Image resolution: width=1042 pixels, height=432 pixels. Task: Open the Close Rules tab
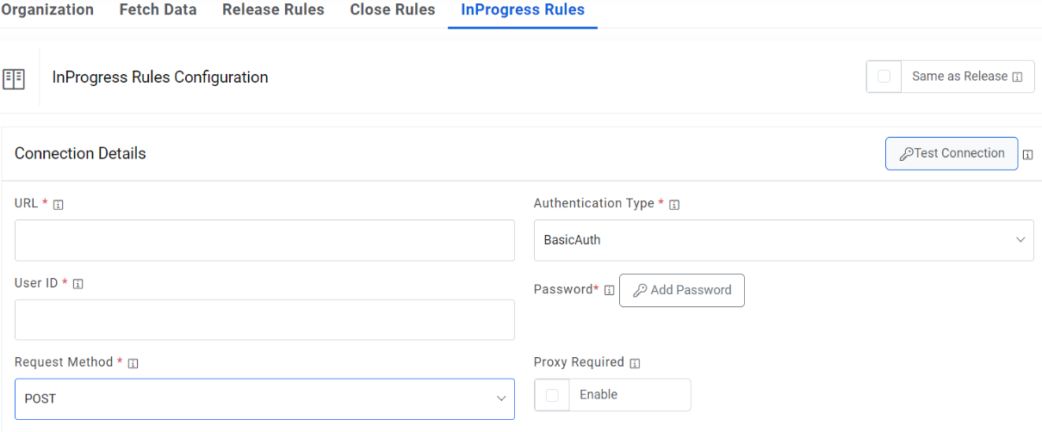pyautogui.click(x=393, y=10)
